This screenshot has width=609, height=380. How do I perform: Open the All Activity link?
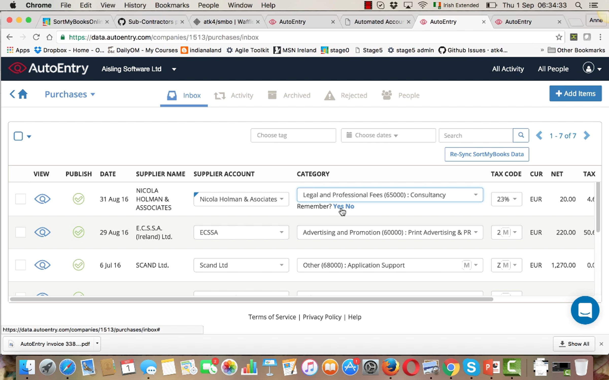508,69
